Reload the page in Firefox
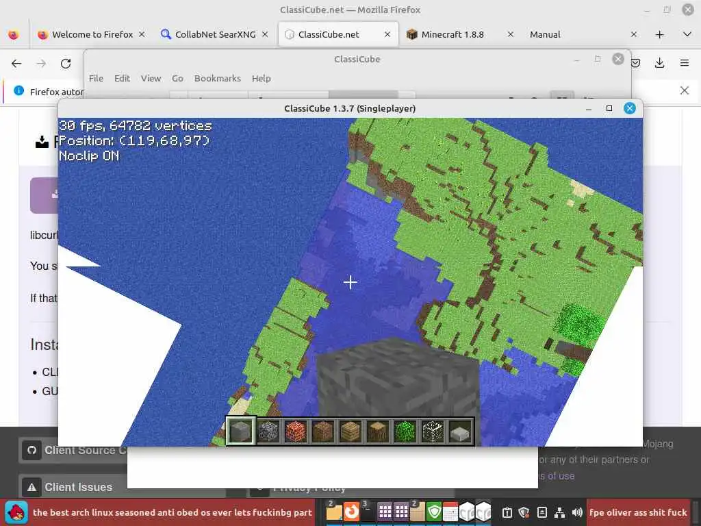 pyautogui.click(x=66, y=64)
